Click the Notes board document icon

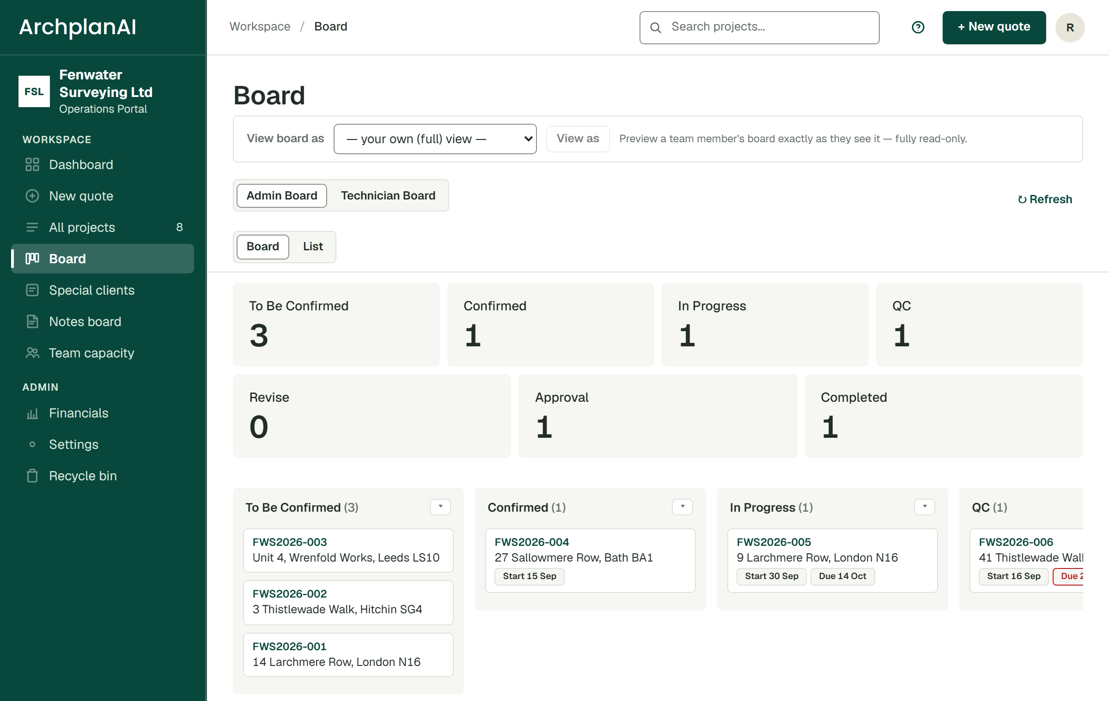tap(32, 321)
